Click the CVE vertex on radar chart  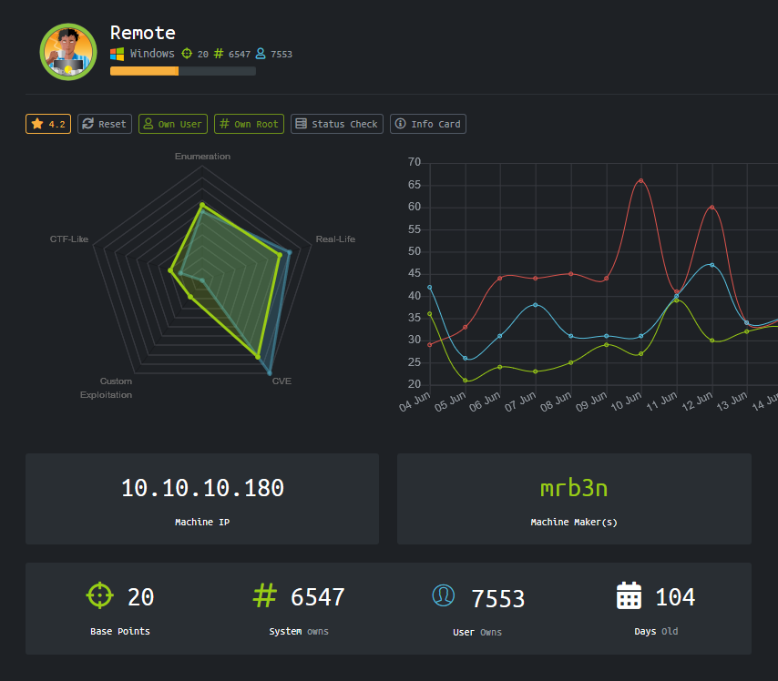(270, 372)
